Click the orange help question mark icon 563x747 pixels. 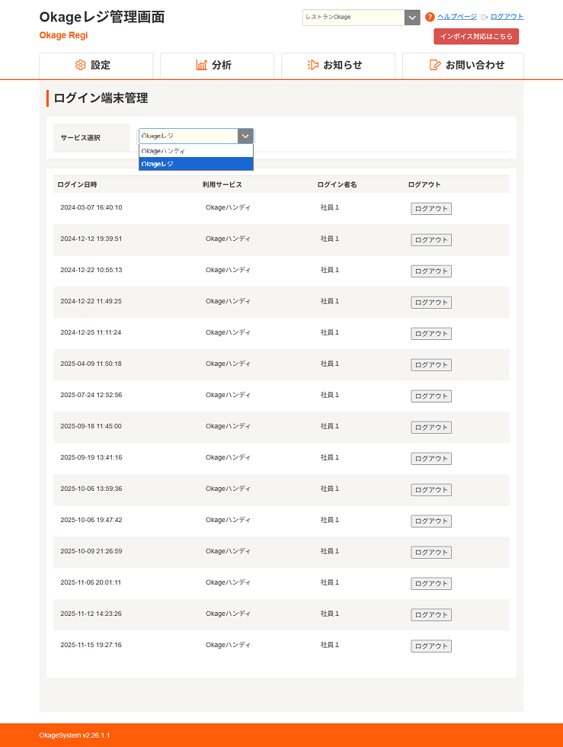(x=430, y=17)
